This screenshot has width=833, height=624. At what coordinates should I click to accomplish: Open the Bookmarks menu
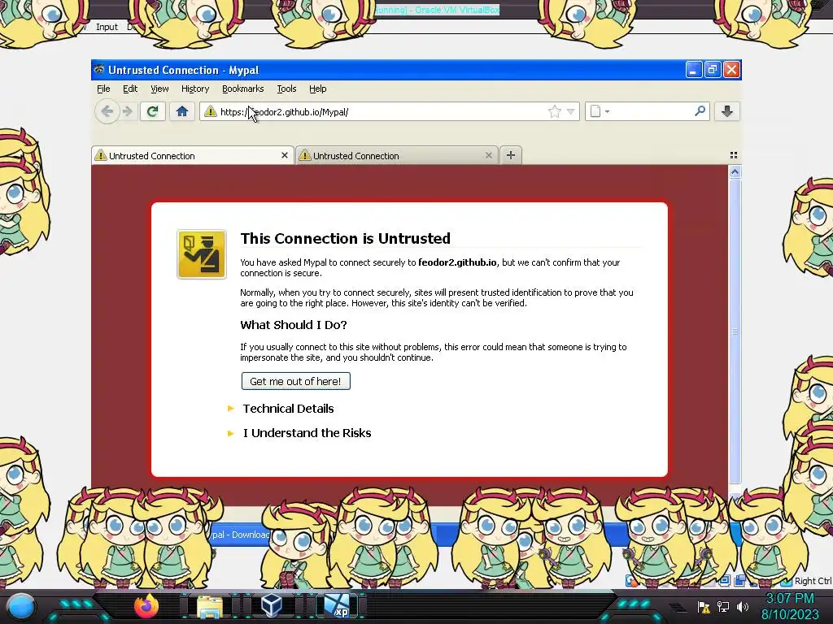(242, 89)
